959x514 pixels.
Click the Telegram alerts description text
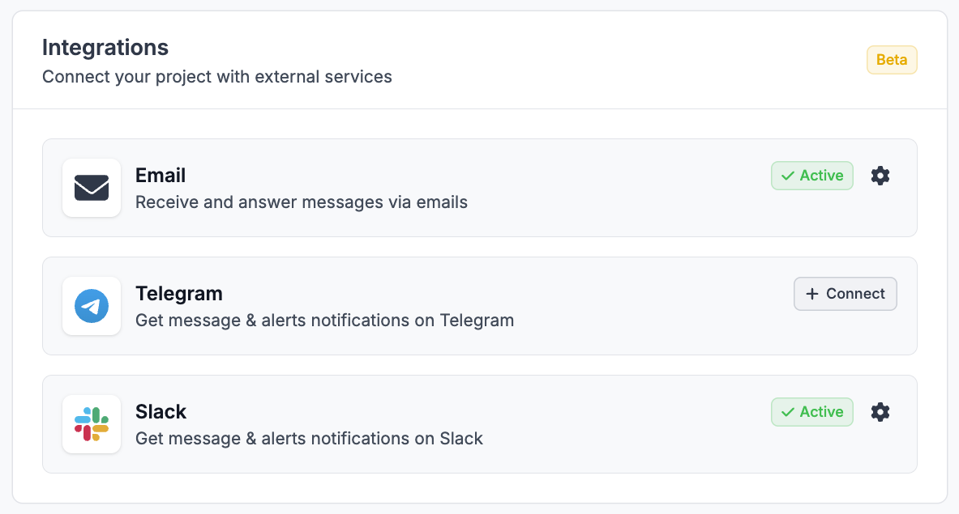pyautogui.click(x=324, y=321)
